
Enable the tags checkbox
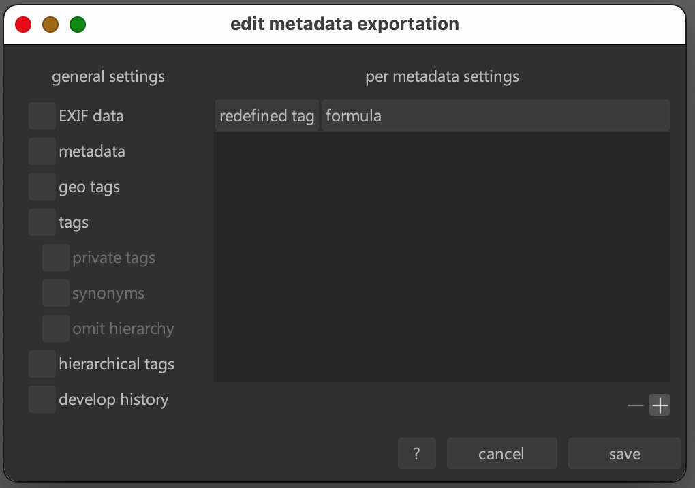coord(42,222)
